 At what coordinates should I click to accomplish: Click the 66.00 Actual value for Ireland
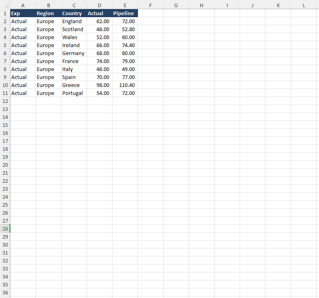pos(99,45)
